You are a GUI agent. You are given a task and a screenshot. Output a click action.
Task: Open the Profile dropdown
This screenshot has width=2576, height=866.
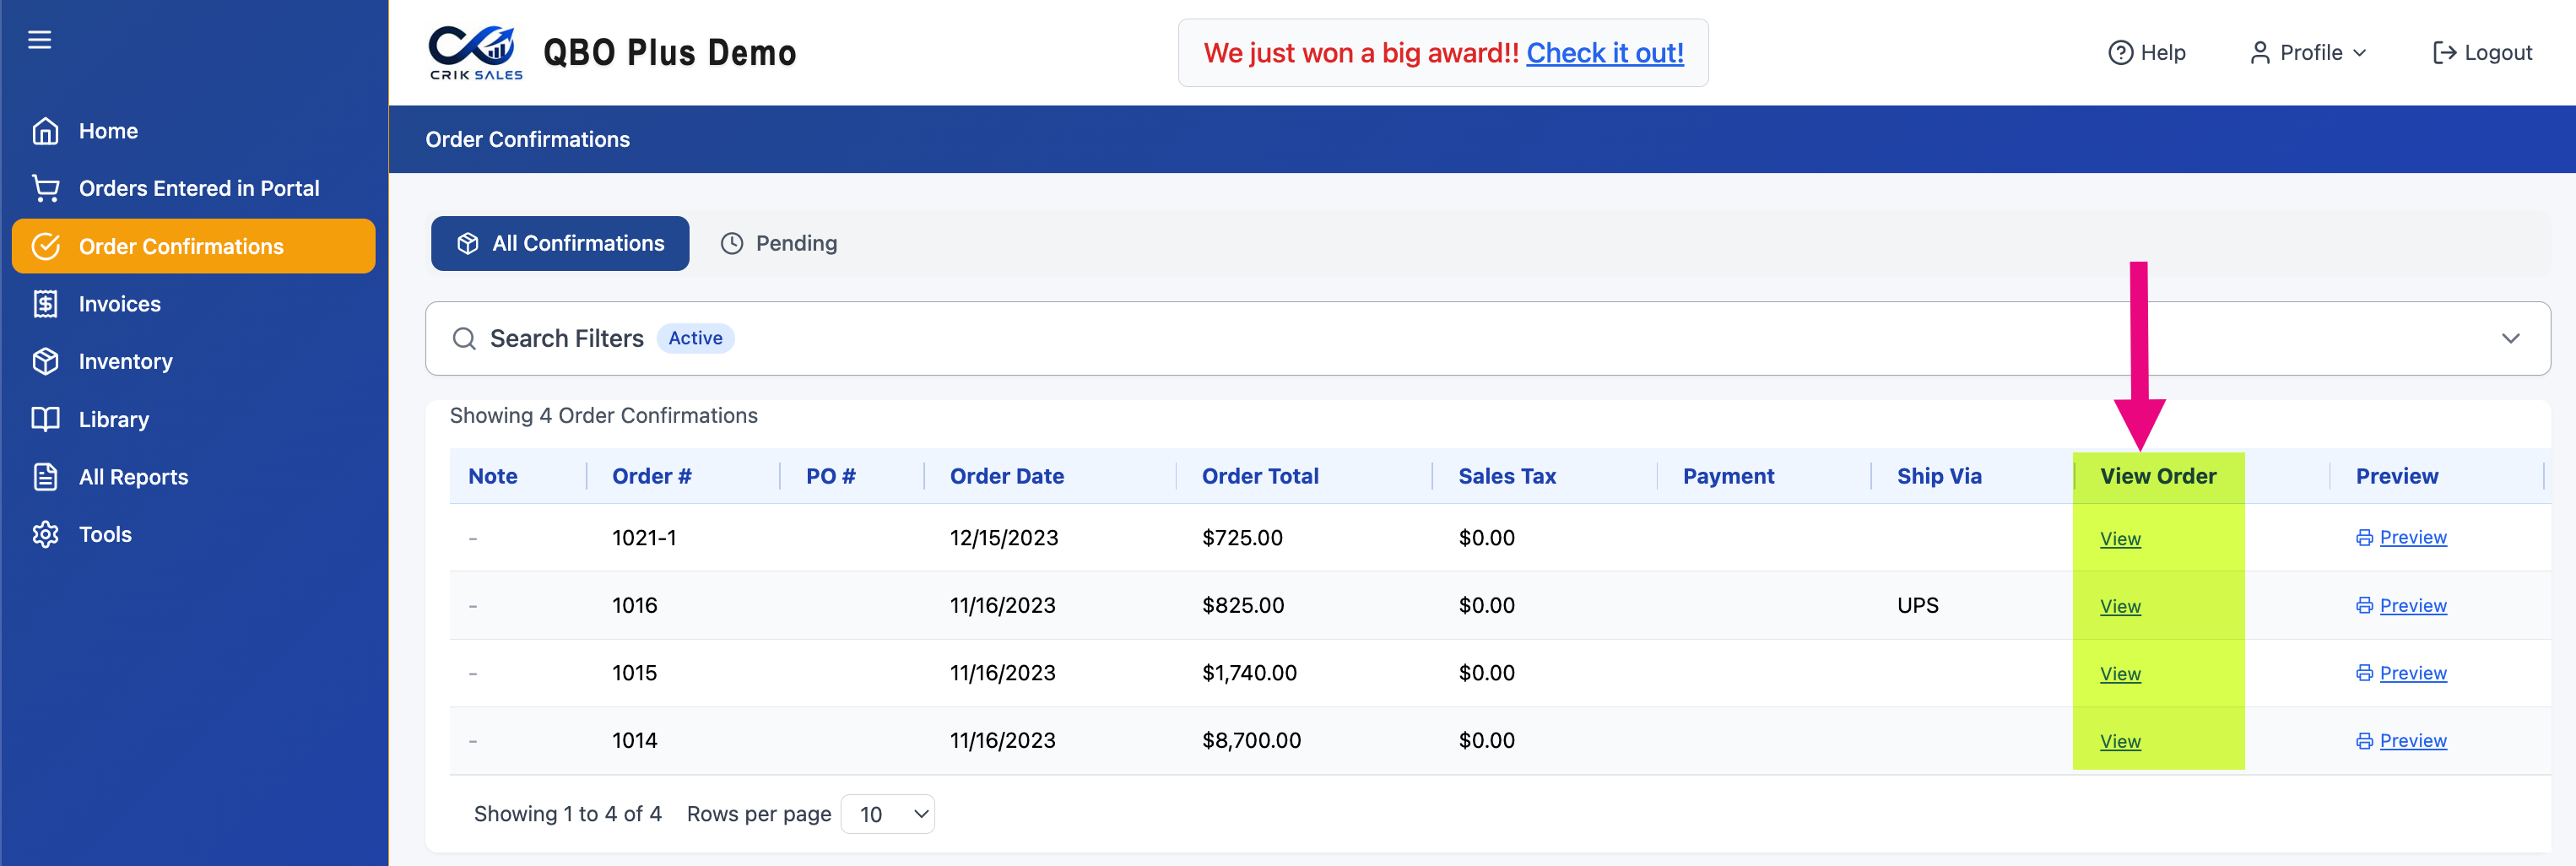[2308, 53]
